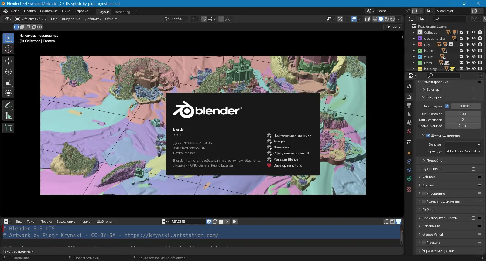This screenshot has height=261, width=486.
Task: Enable the Freestyle checkbox
Action: [424, 242]
